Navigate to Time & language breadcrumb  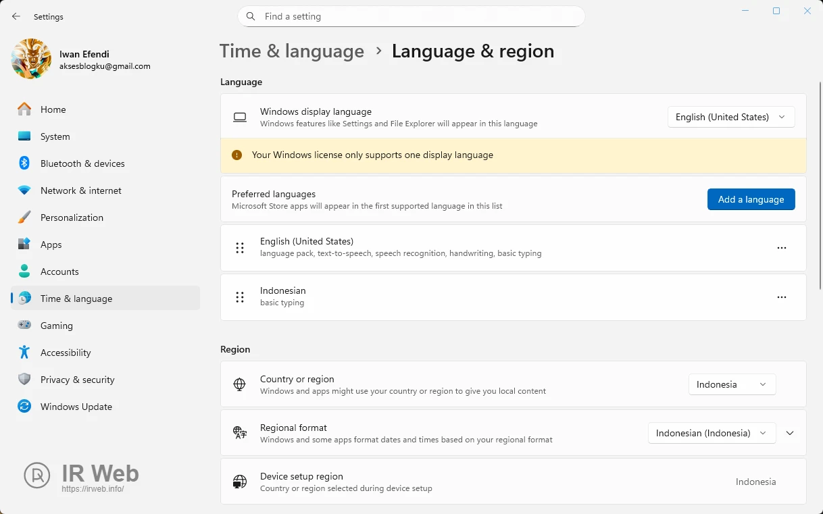[x=292, y=51]
